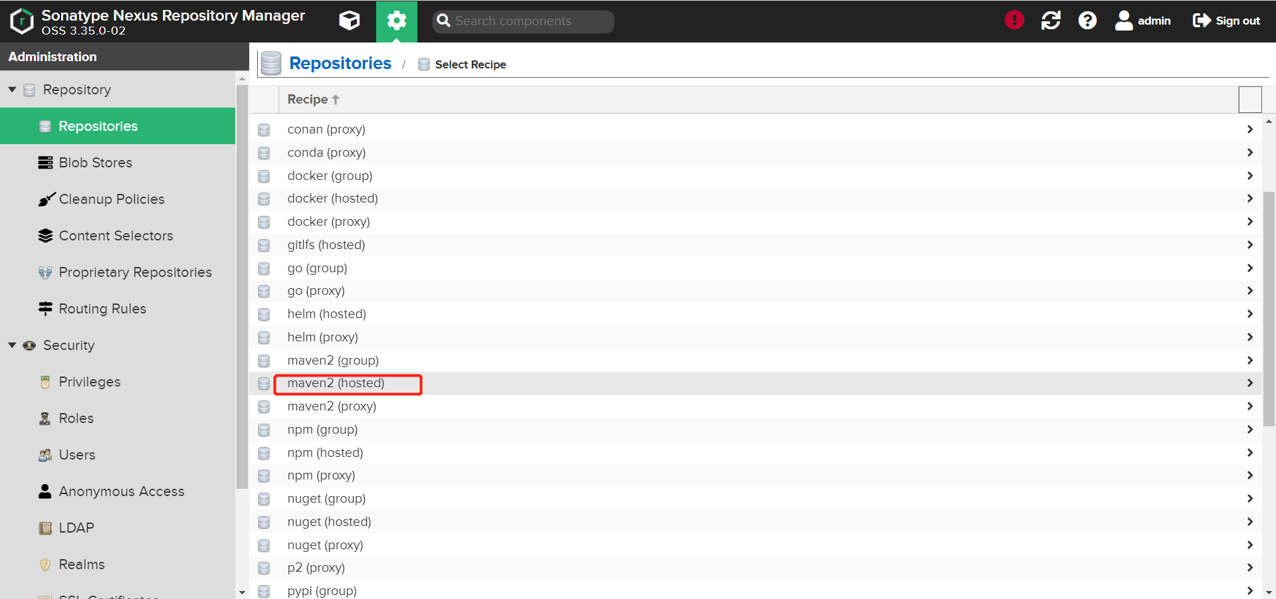Click the Anonymous Access person icon
Image resolution: width=1276 pixels, height=599 pixels.
pos(45,491)
